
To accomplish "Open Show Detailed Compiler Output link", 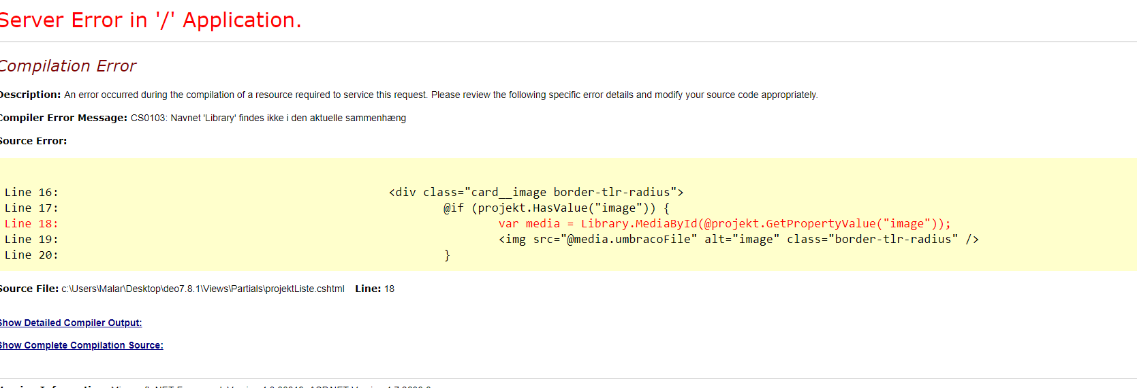I will (x=71, y=323).
